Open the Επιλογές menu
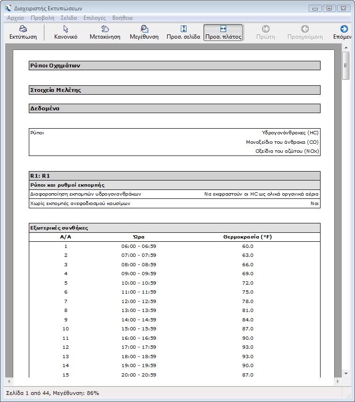This screenshot has height=402, width=355. (94, 18)
